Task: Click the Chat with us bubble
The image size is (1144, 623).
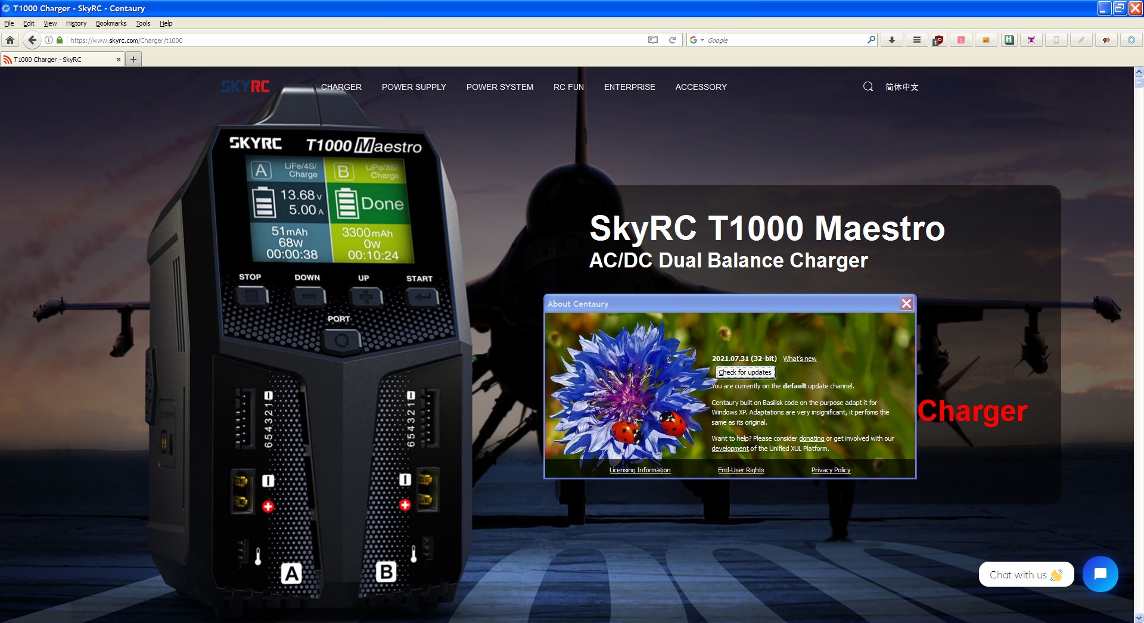Action: point(1026,575)
